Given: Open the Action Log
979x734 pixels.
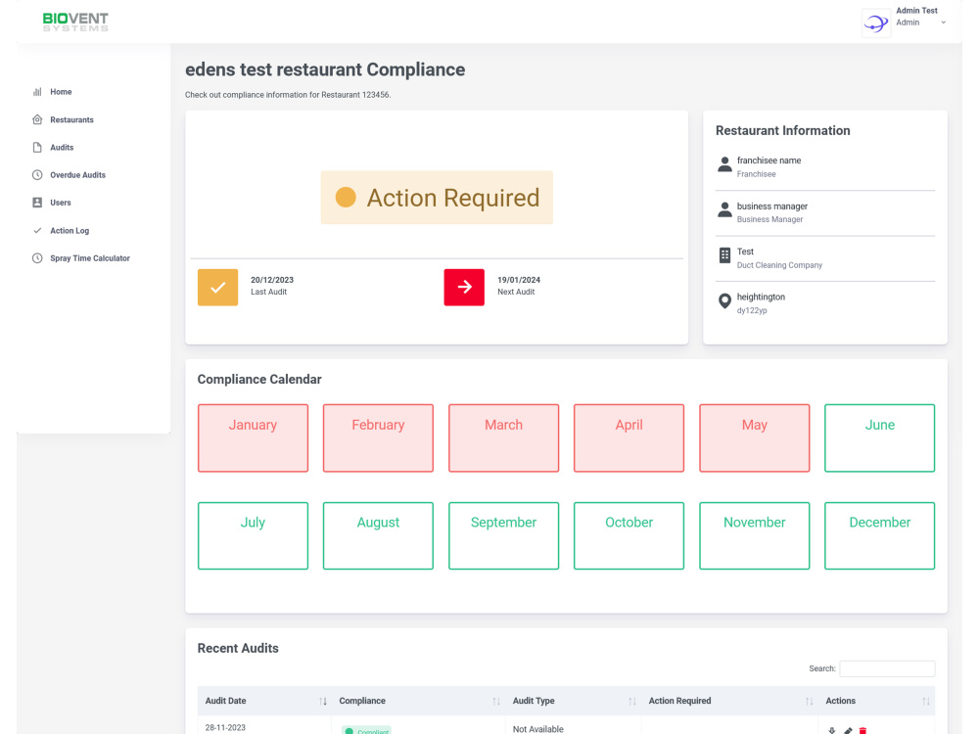Looking at the screenshot, I should [70, 230].
